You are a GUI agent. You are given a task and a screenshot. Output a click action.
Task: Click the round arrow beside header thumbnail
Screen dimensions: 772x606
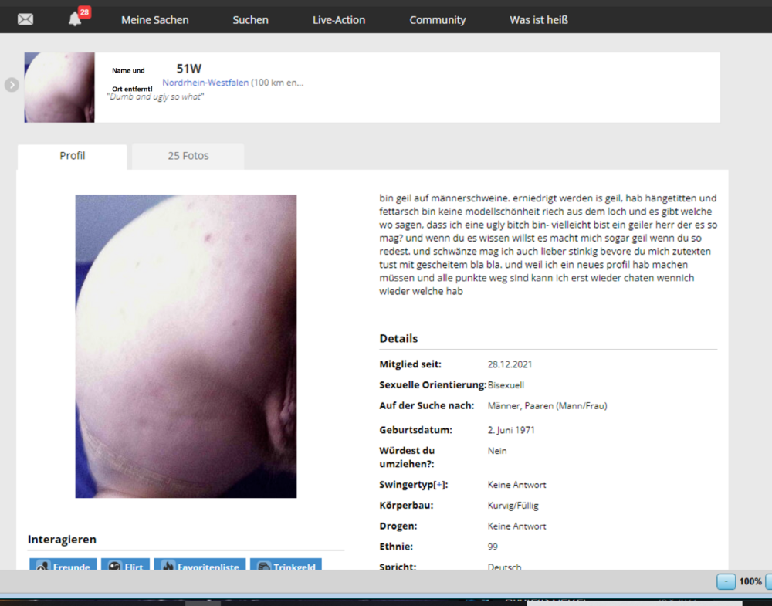pyautogui.click(x=12, y=85)
